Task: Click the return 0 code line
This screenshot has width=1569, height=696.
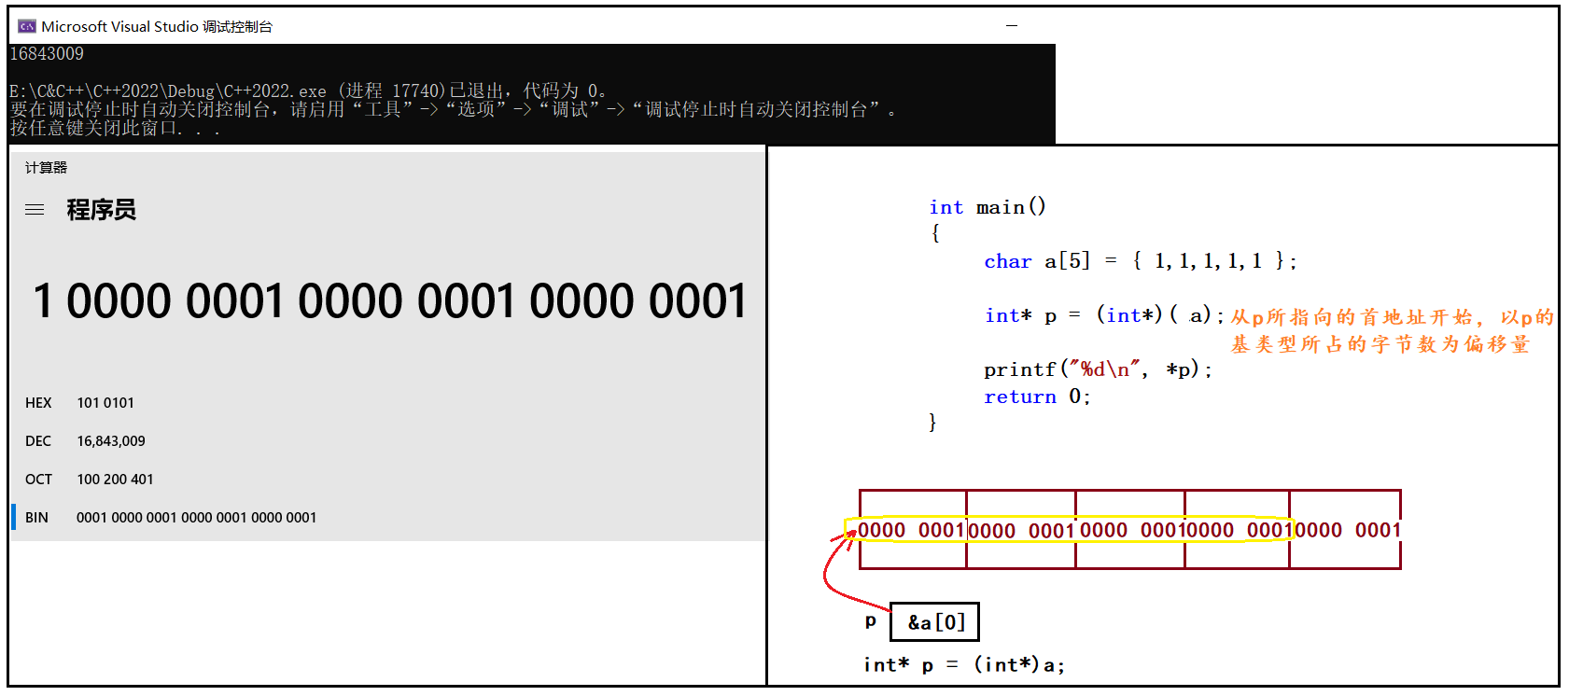Action: pyautogui.click(x=1037, y=397)
